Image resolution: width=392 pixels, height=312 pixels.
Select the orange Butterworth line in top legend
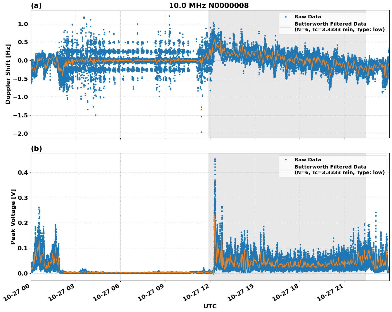[286, 27]
